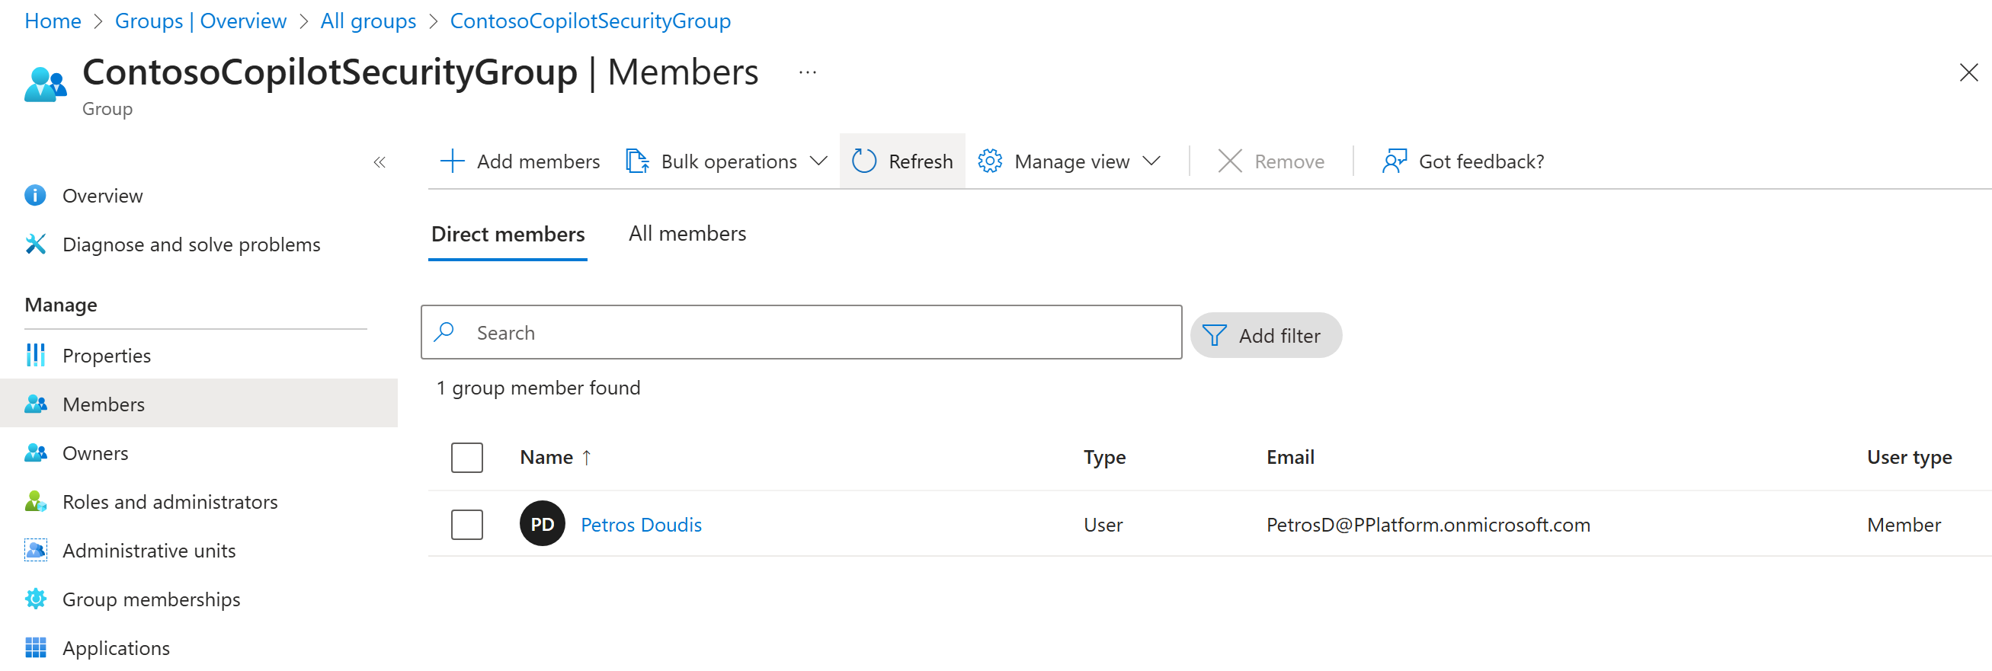Image resolution: width=1992 pixels, height=671 pixels.
Task: Click the Add members button
Action: (x=520, y=161)
